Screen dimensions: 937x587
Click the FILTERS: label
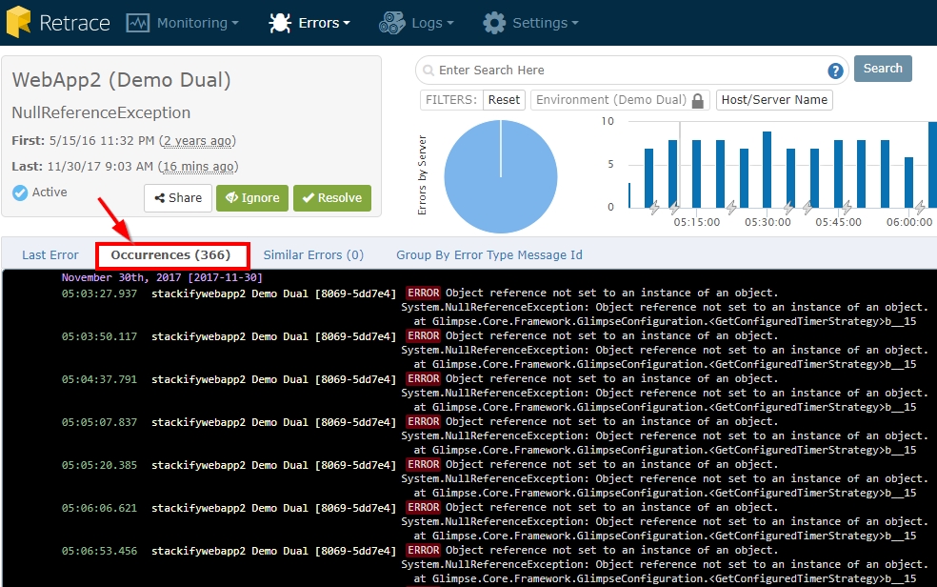451,100
